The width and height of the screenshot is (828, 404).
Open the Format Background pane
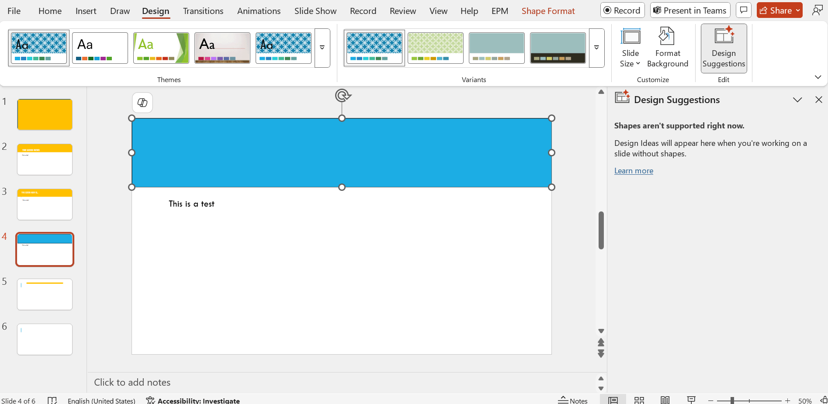(x=667, y=48)
